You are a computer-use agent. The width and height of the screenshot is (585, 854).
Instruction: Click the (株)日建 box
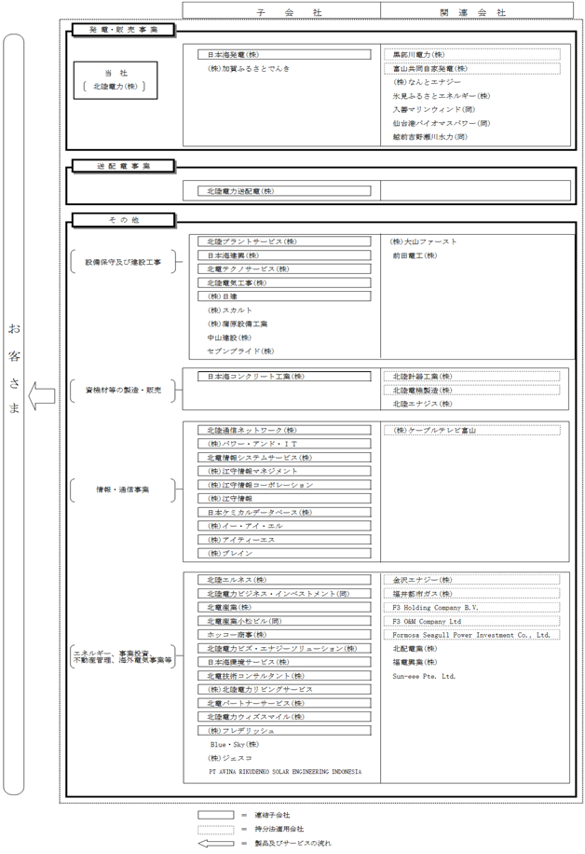(284, 296)
